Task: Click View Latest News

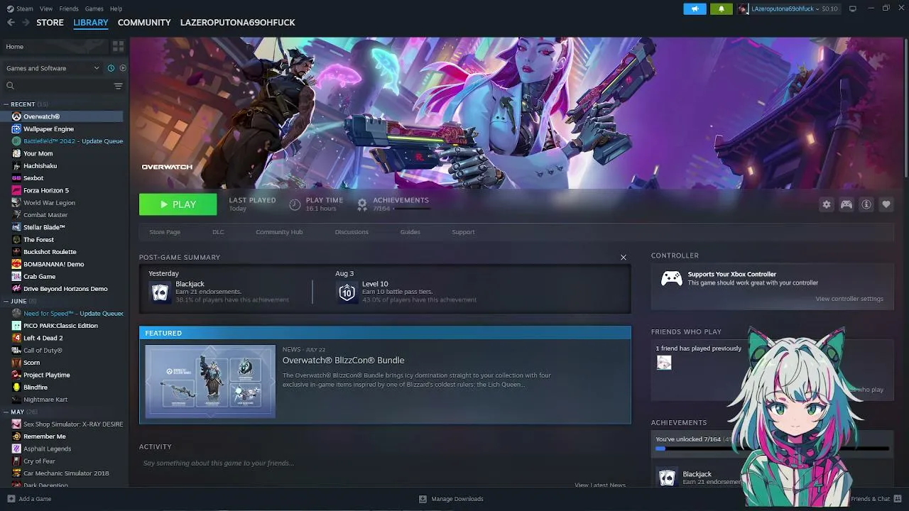Action: 600,485
